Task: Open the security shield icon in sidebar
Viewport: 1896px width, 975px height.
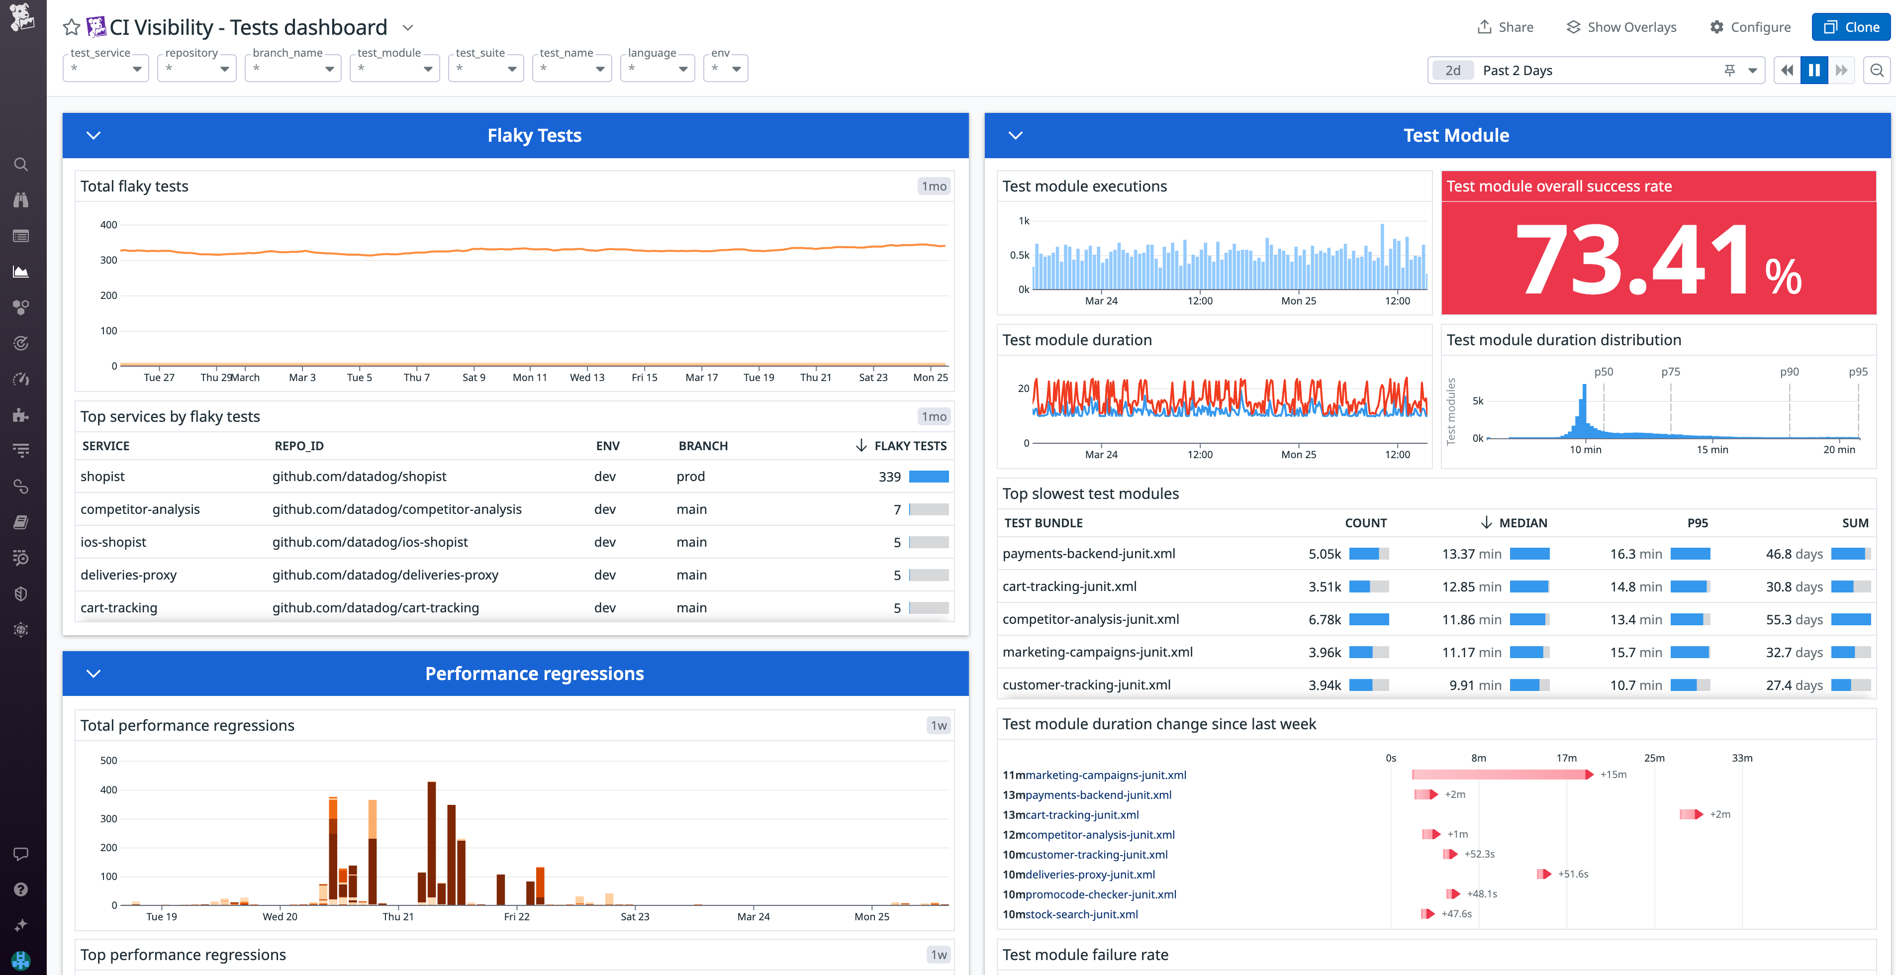Action: 20,593
